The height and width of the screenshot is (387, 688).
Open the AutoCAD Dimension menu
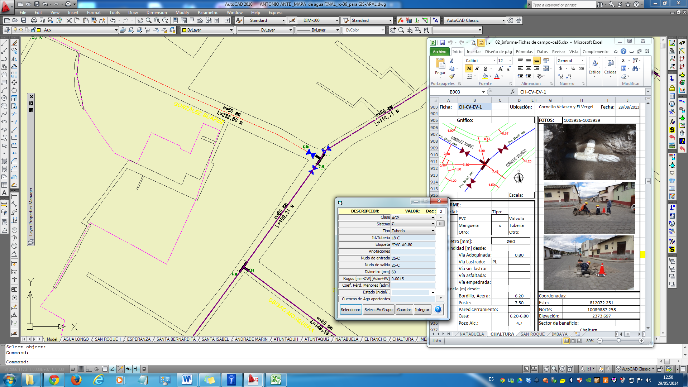pos(156,13)
